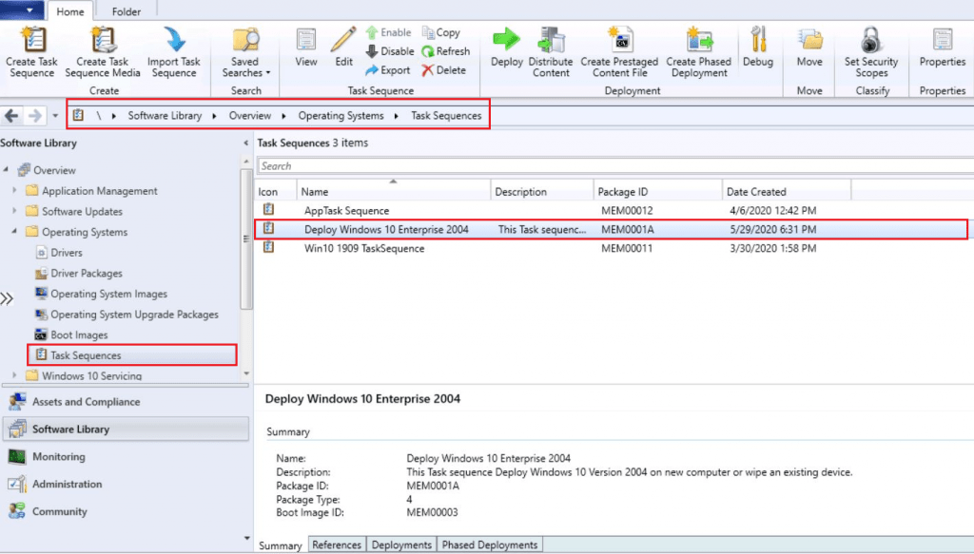This screenshot has width=974, height=554.
Task: Switch to the References tab
Action: point(337,544)
